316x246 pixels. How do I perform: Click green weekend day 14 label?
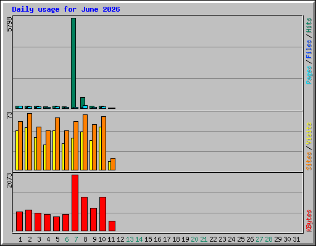click(139, 239)
